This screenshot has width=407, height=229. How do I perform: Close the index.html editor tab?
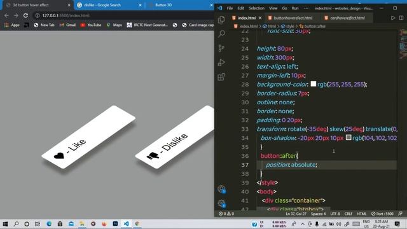260,18
